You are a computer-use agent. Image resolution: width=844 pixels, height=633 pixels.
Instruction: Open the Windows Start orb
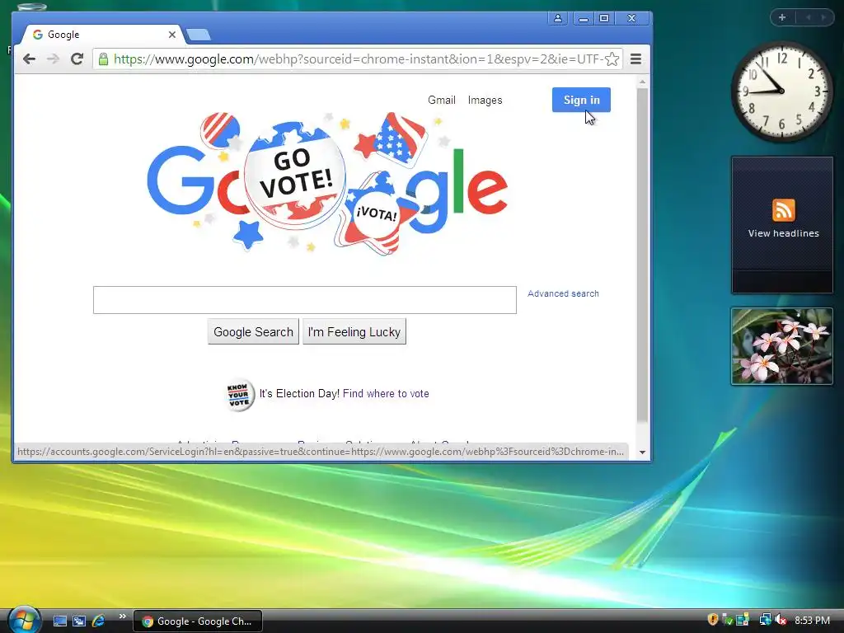coord(24,620)
